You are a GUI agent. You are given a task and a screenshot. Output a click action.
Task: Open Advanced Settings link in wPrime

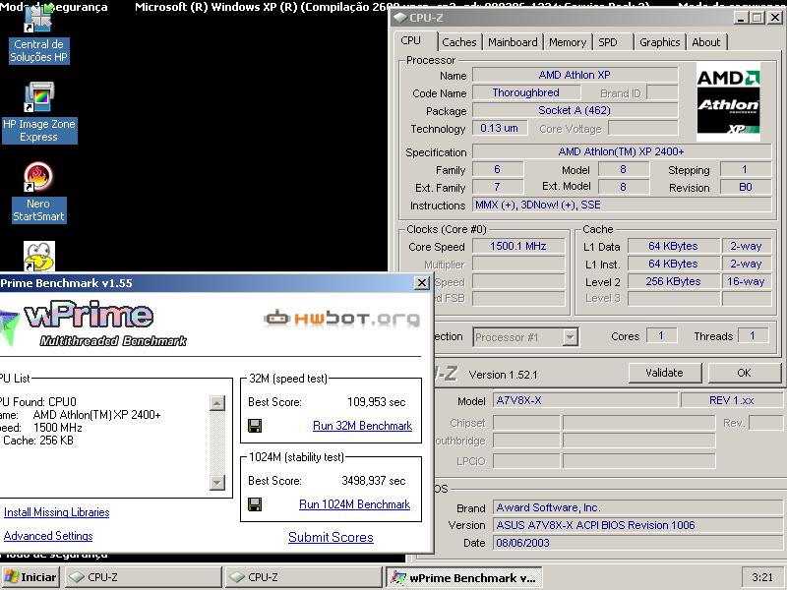click(x=48, y=536)
